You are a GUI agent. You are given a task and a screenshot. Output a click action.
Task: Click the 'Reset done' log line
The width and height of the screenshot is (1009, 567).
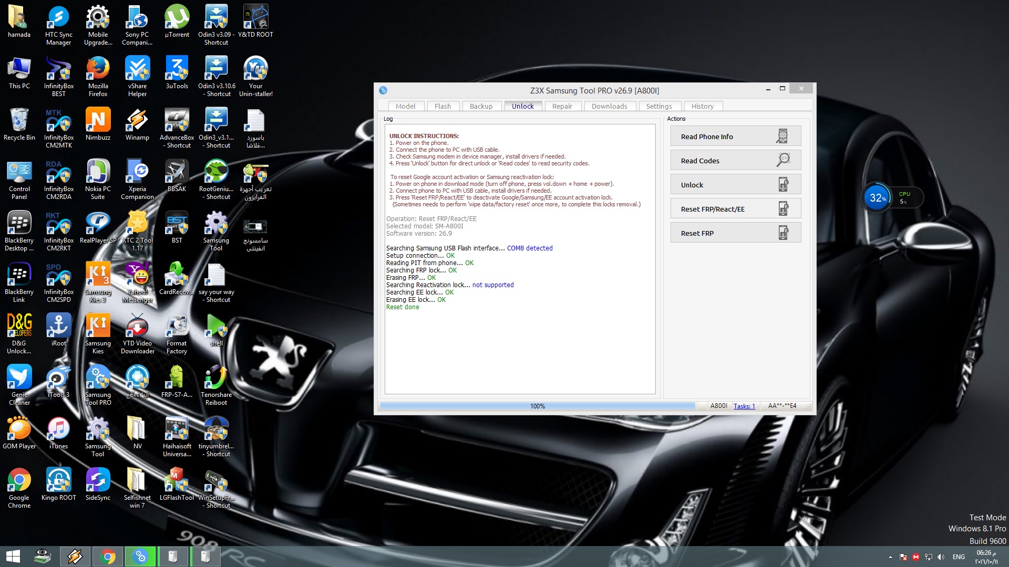click(x=403, y=307)
